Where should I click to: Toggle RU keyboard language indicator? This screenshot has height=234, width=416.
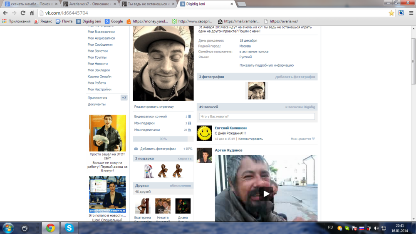click(x=330, y=227)
